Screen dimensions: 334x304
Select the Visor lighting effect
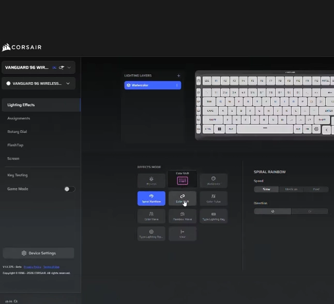tap(183, 234)
